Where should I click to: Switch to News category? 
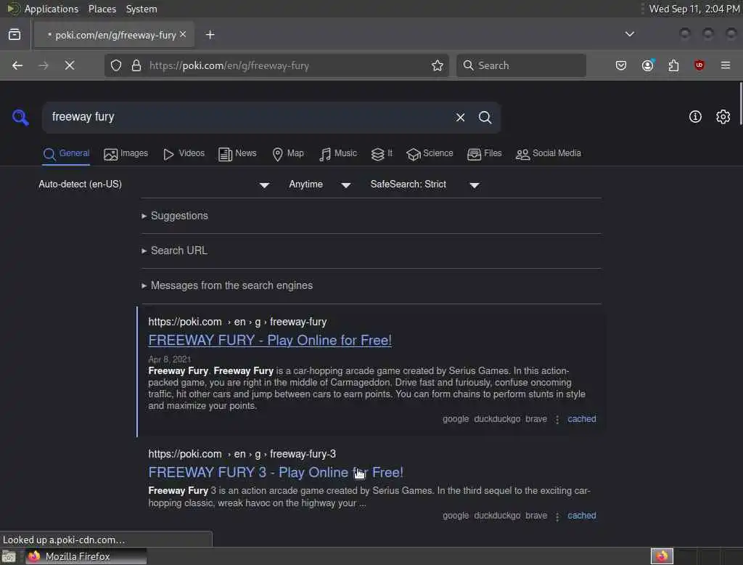(237, 154)
